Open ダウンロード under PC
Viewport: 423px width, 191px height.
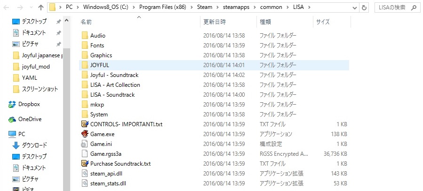coord(34,145)
